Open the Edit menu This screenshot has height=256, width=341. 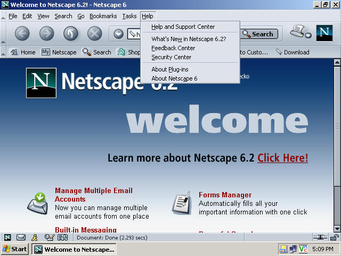click(x=27, y=16)
